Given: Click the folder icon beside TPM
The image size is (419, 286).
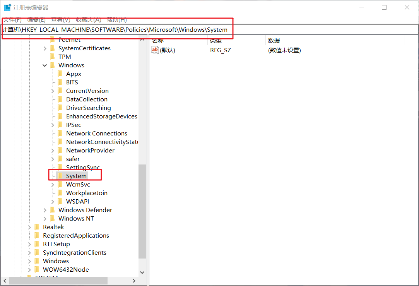Looking at the screenshot, I should point(52,57).
